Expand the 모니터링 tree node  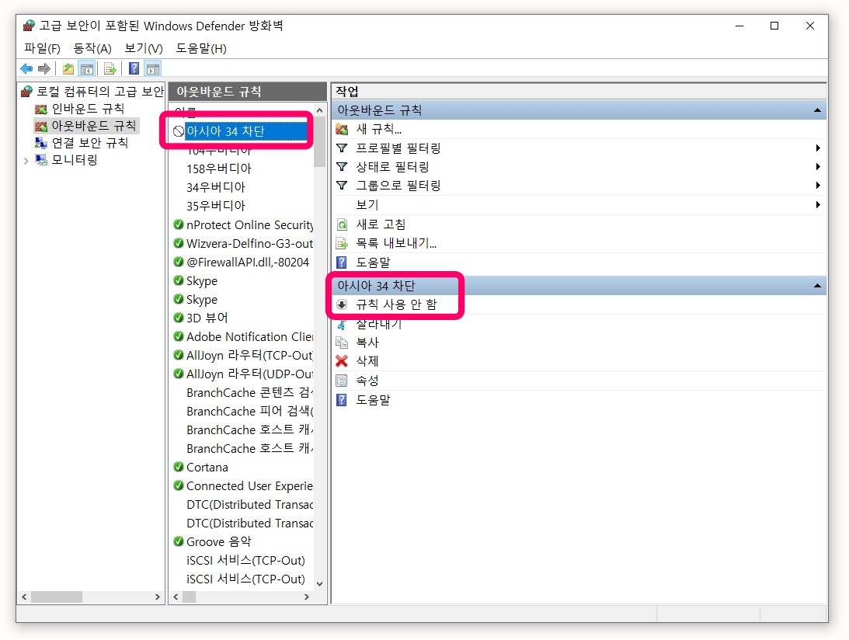(x=26, y=160)
